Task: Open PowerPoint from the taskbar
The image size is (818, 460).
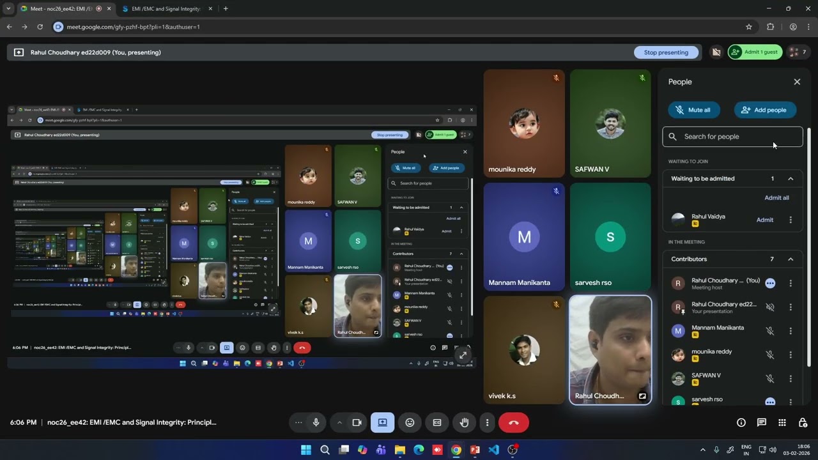Action: coord(475,450)
